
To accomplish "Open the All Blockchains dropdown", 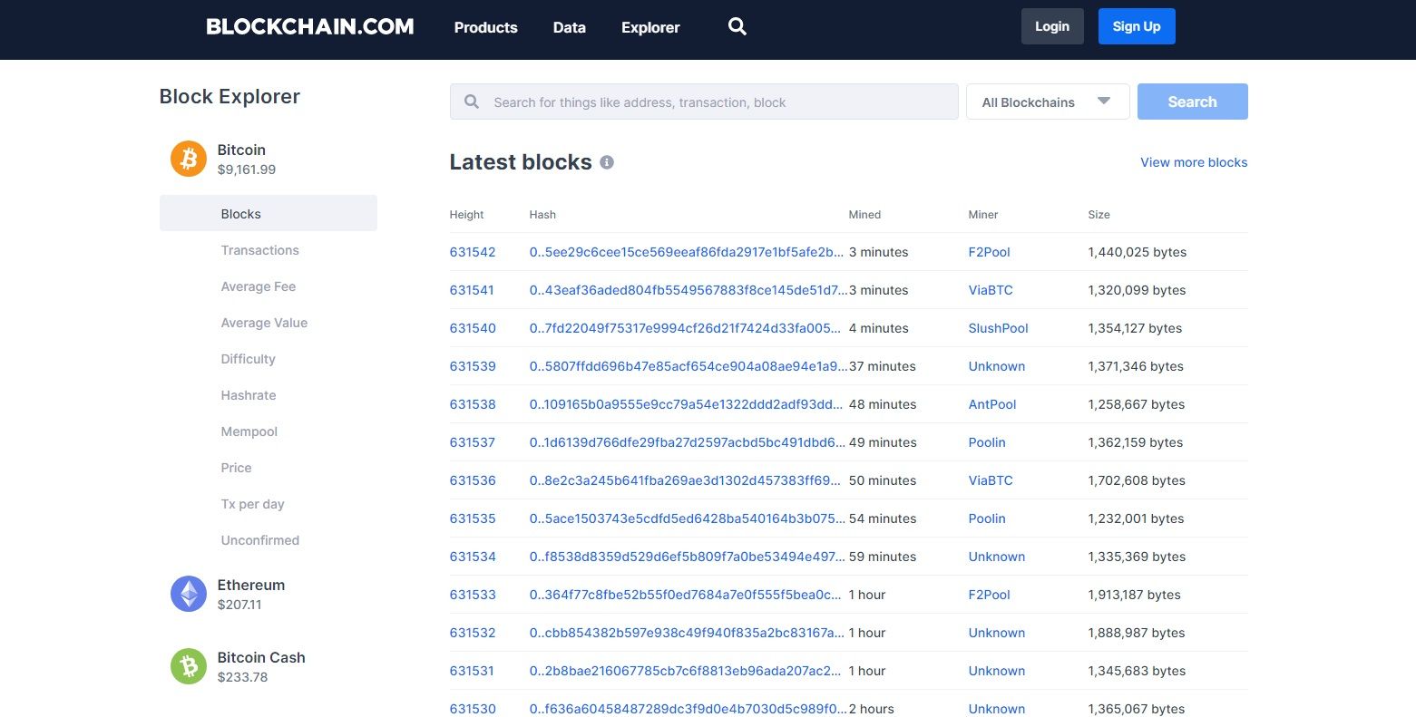I will click(x=1048, y=102).
